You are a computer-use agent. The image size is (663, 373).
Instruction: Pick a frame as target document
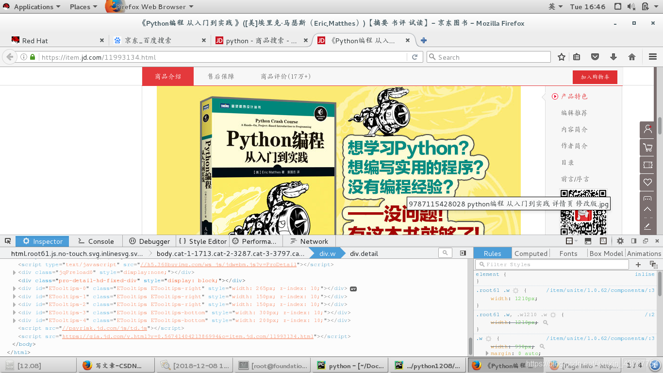[x=571, y=241]
